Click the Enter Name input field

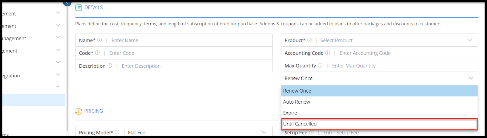(x=190, y=40)
